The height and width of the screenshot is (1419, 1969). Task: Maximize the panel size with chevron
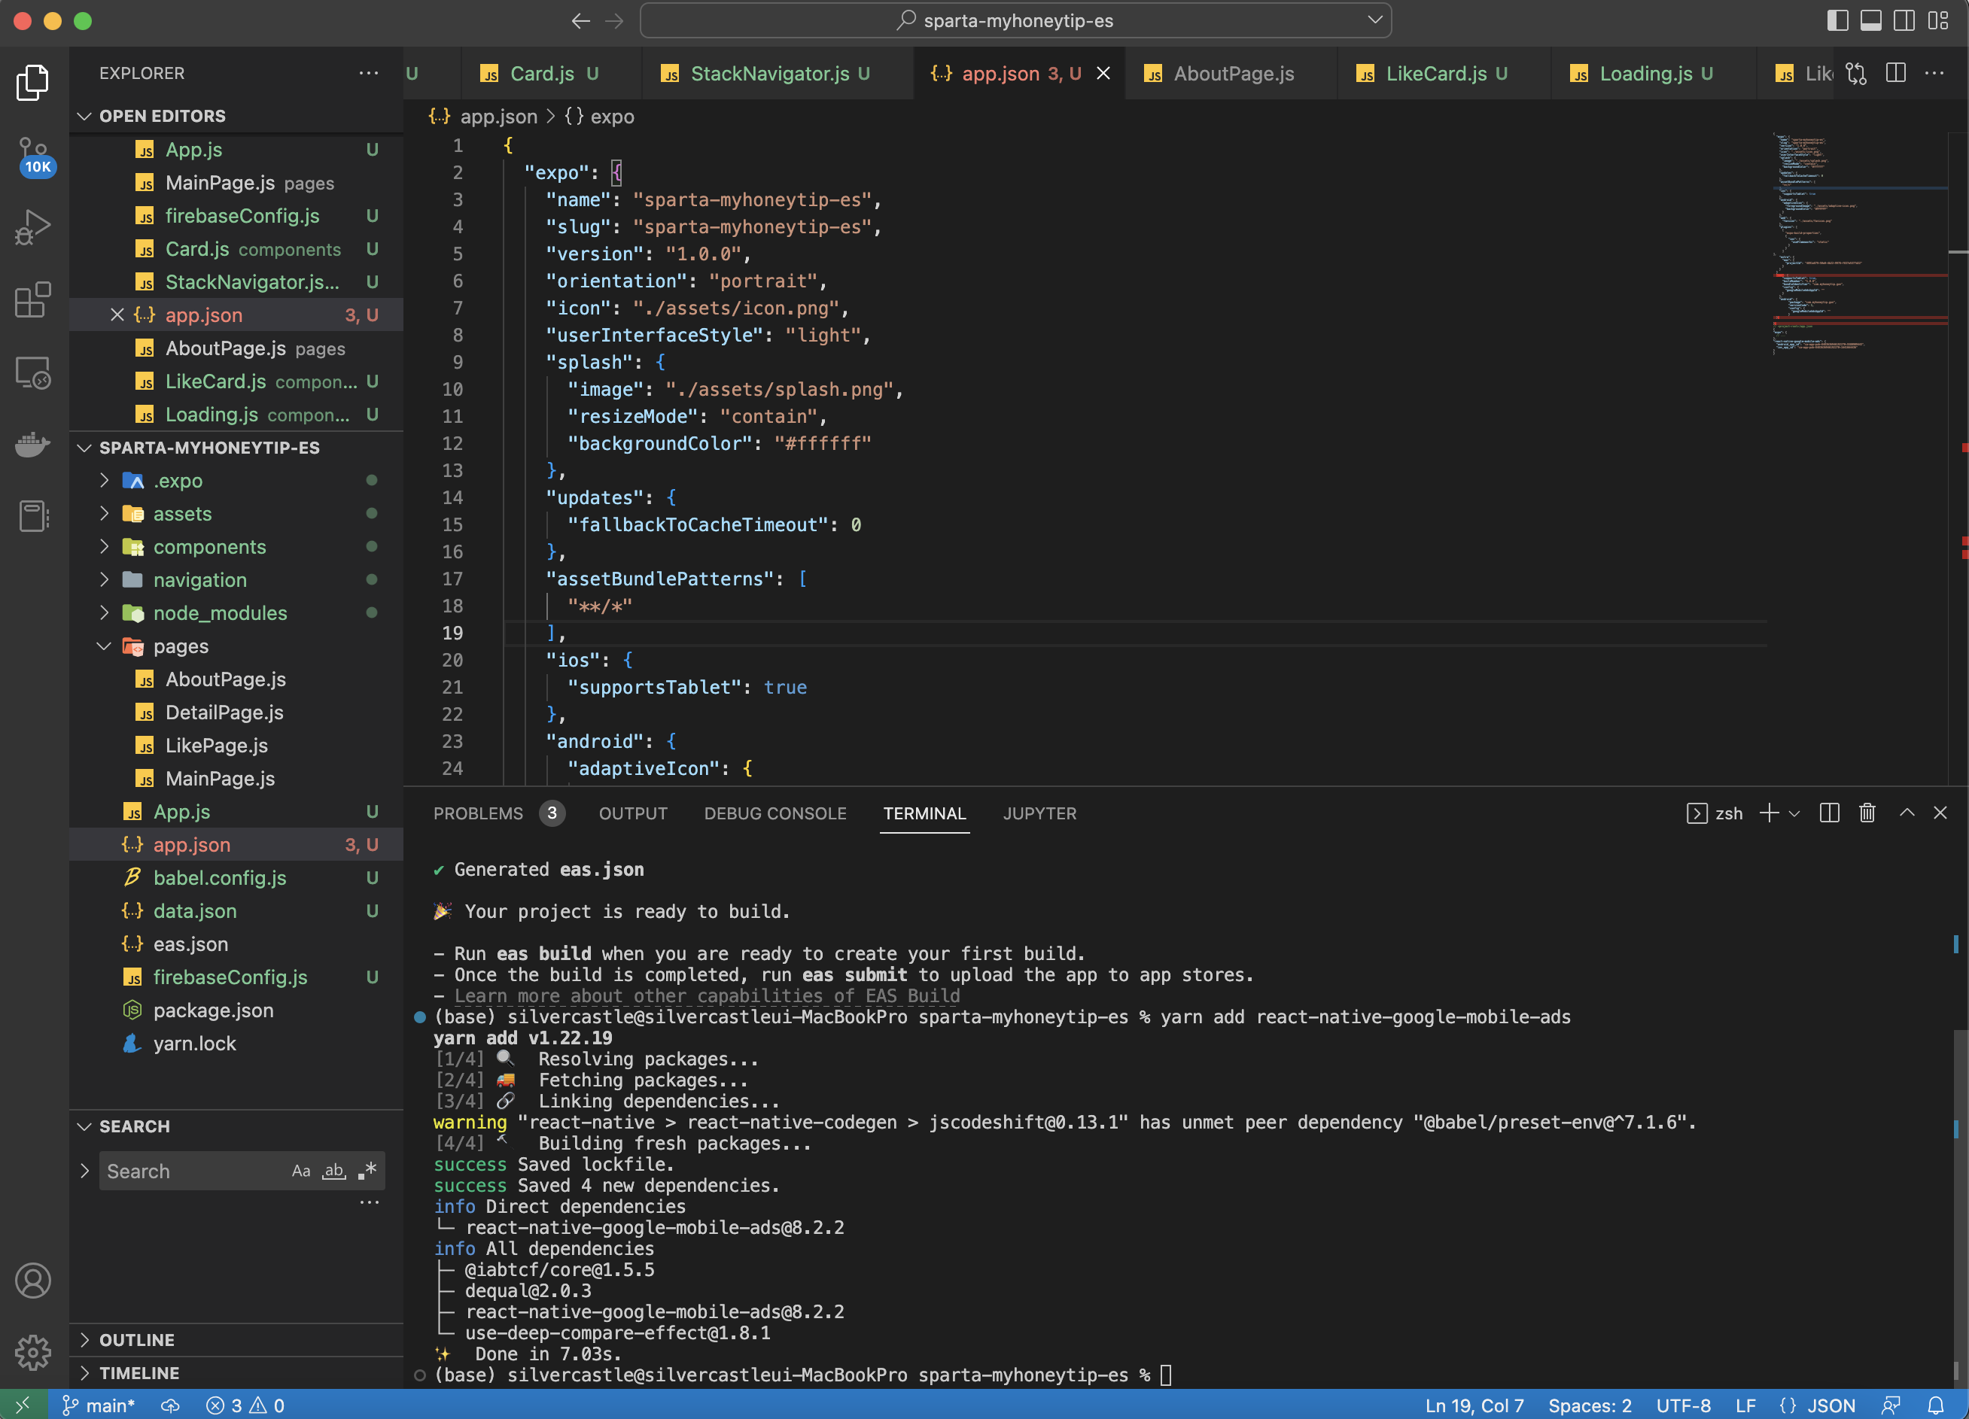tap(1907, 813)
